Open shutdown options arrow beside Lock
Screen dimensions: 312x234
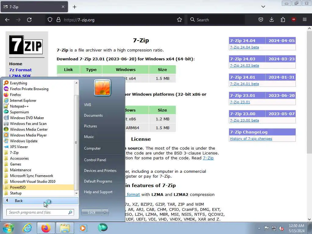pyautogui.click(x=105, y=212)
